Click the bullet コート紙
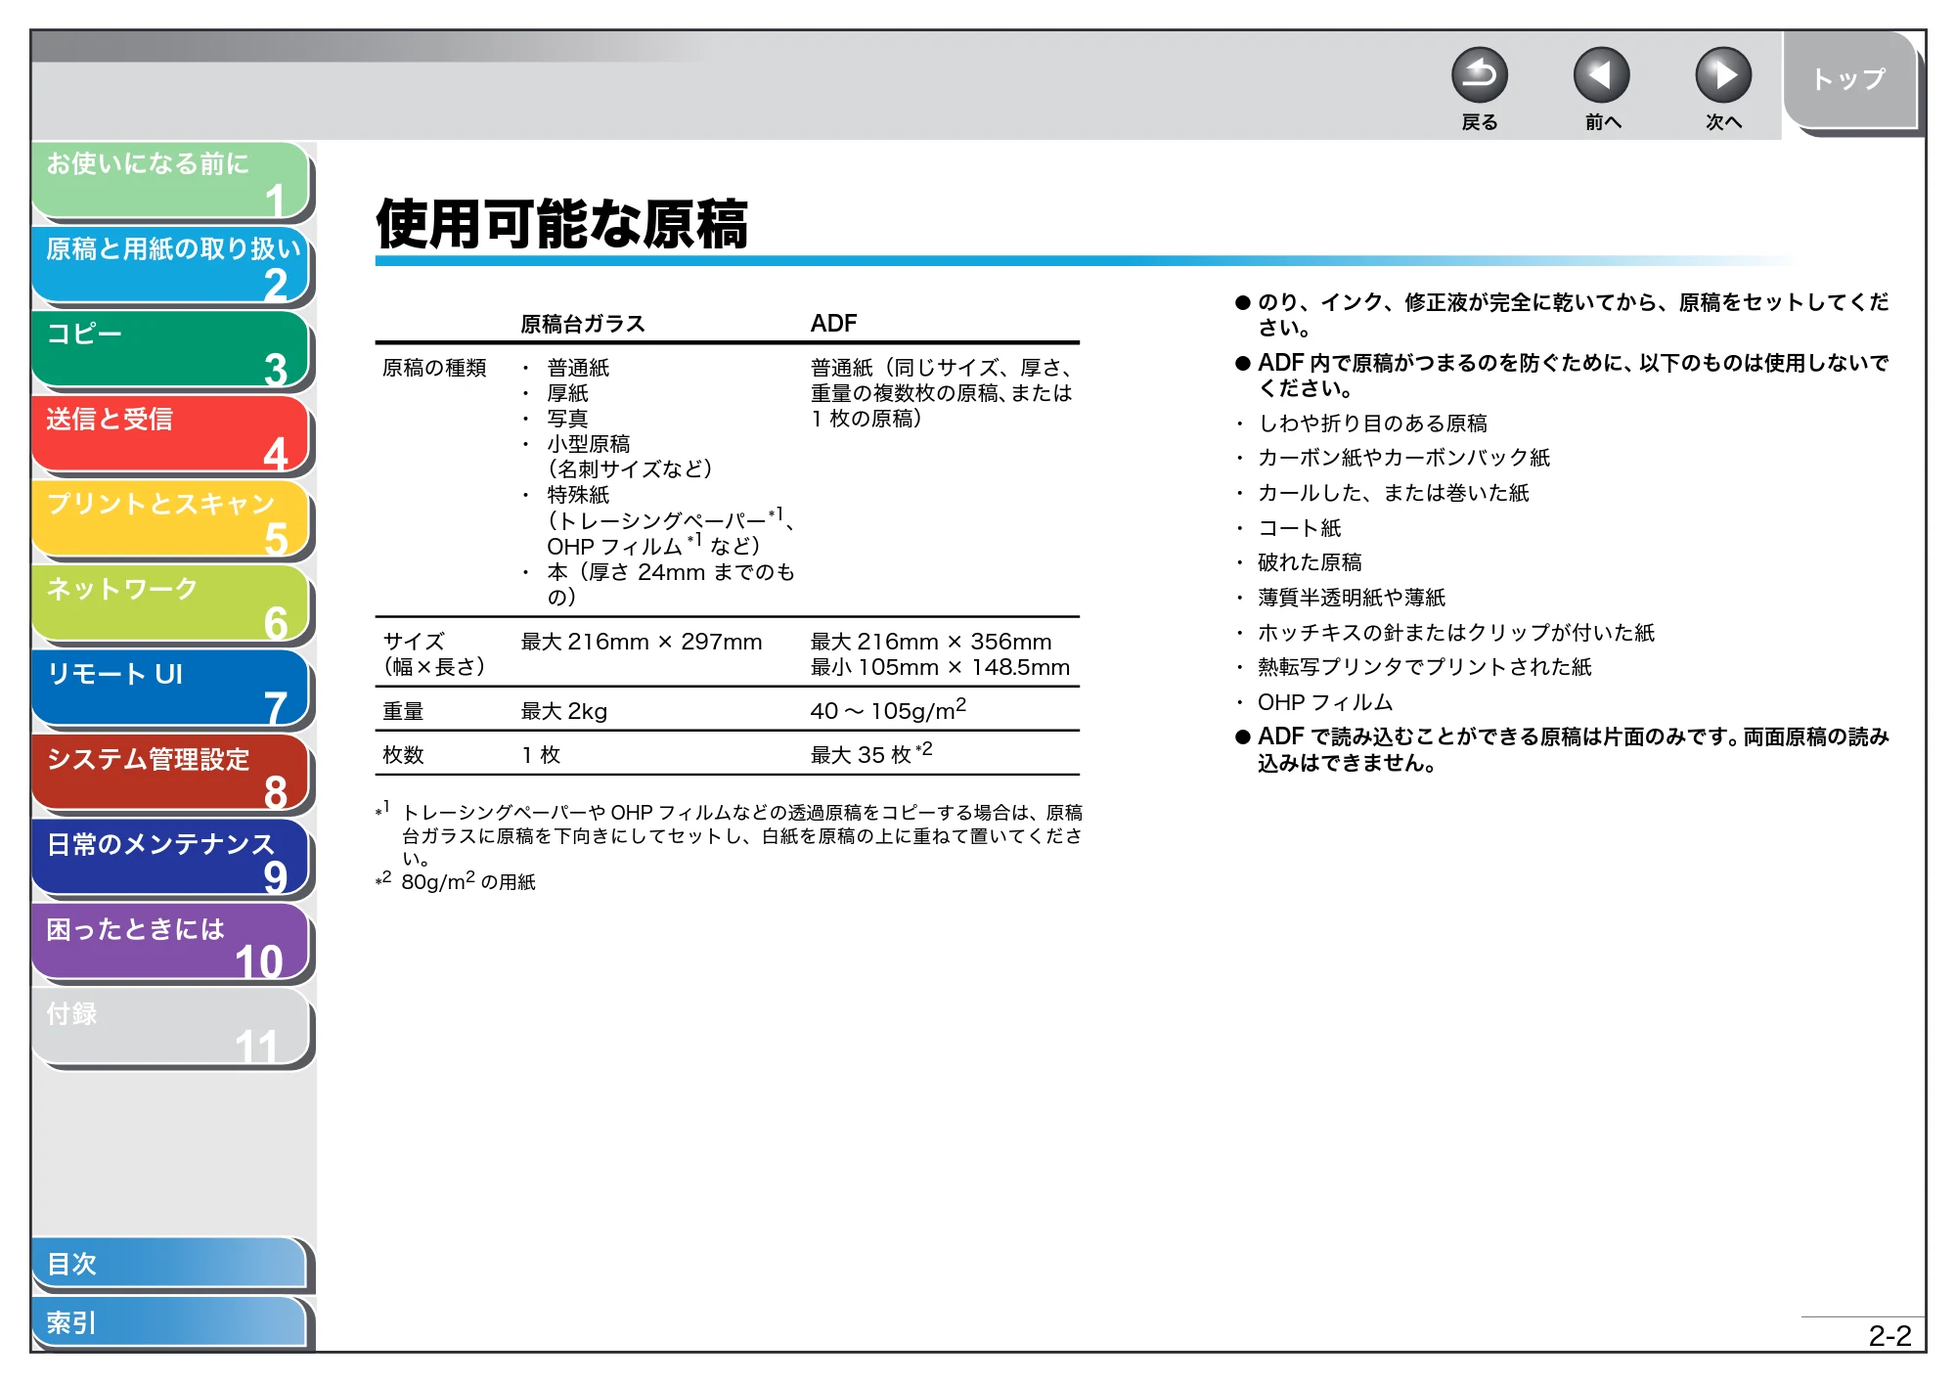 tap(1299, 528)
